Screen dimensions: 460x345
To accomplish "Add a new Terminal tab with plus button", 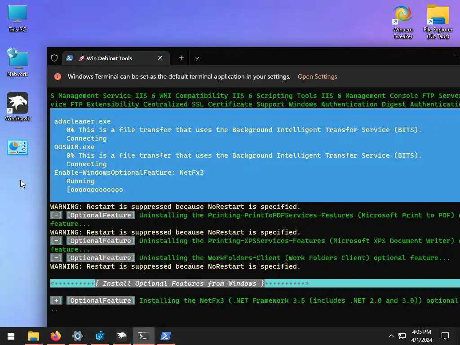I will [x=181, y=58].
